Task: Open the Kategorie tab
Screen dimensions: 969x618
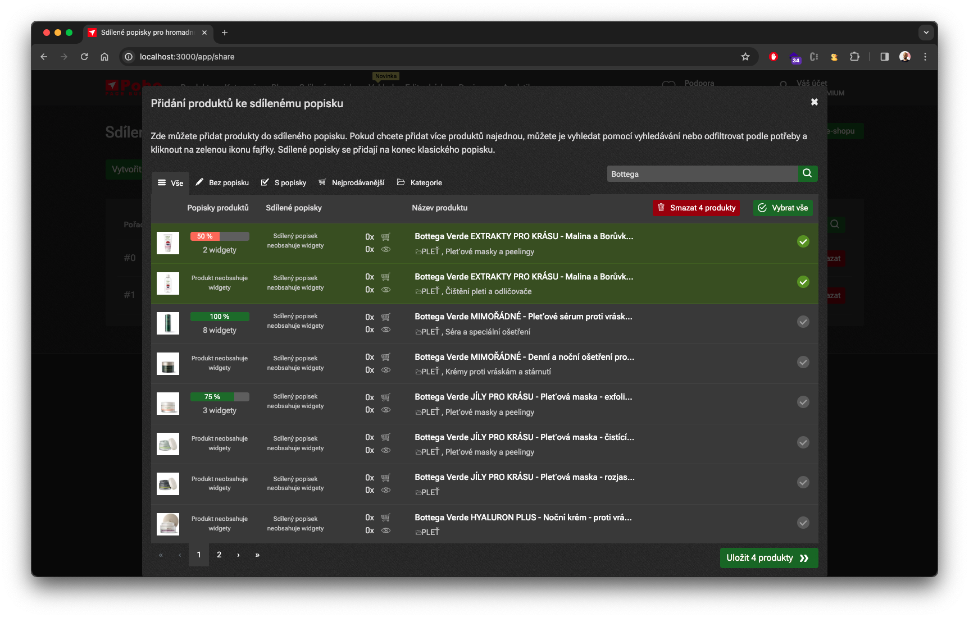Action: point(420,183)
